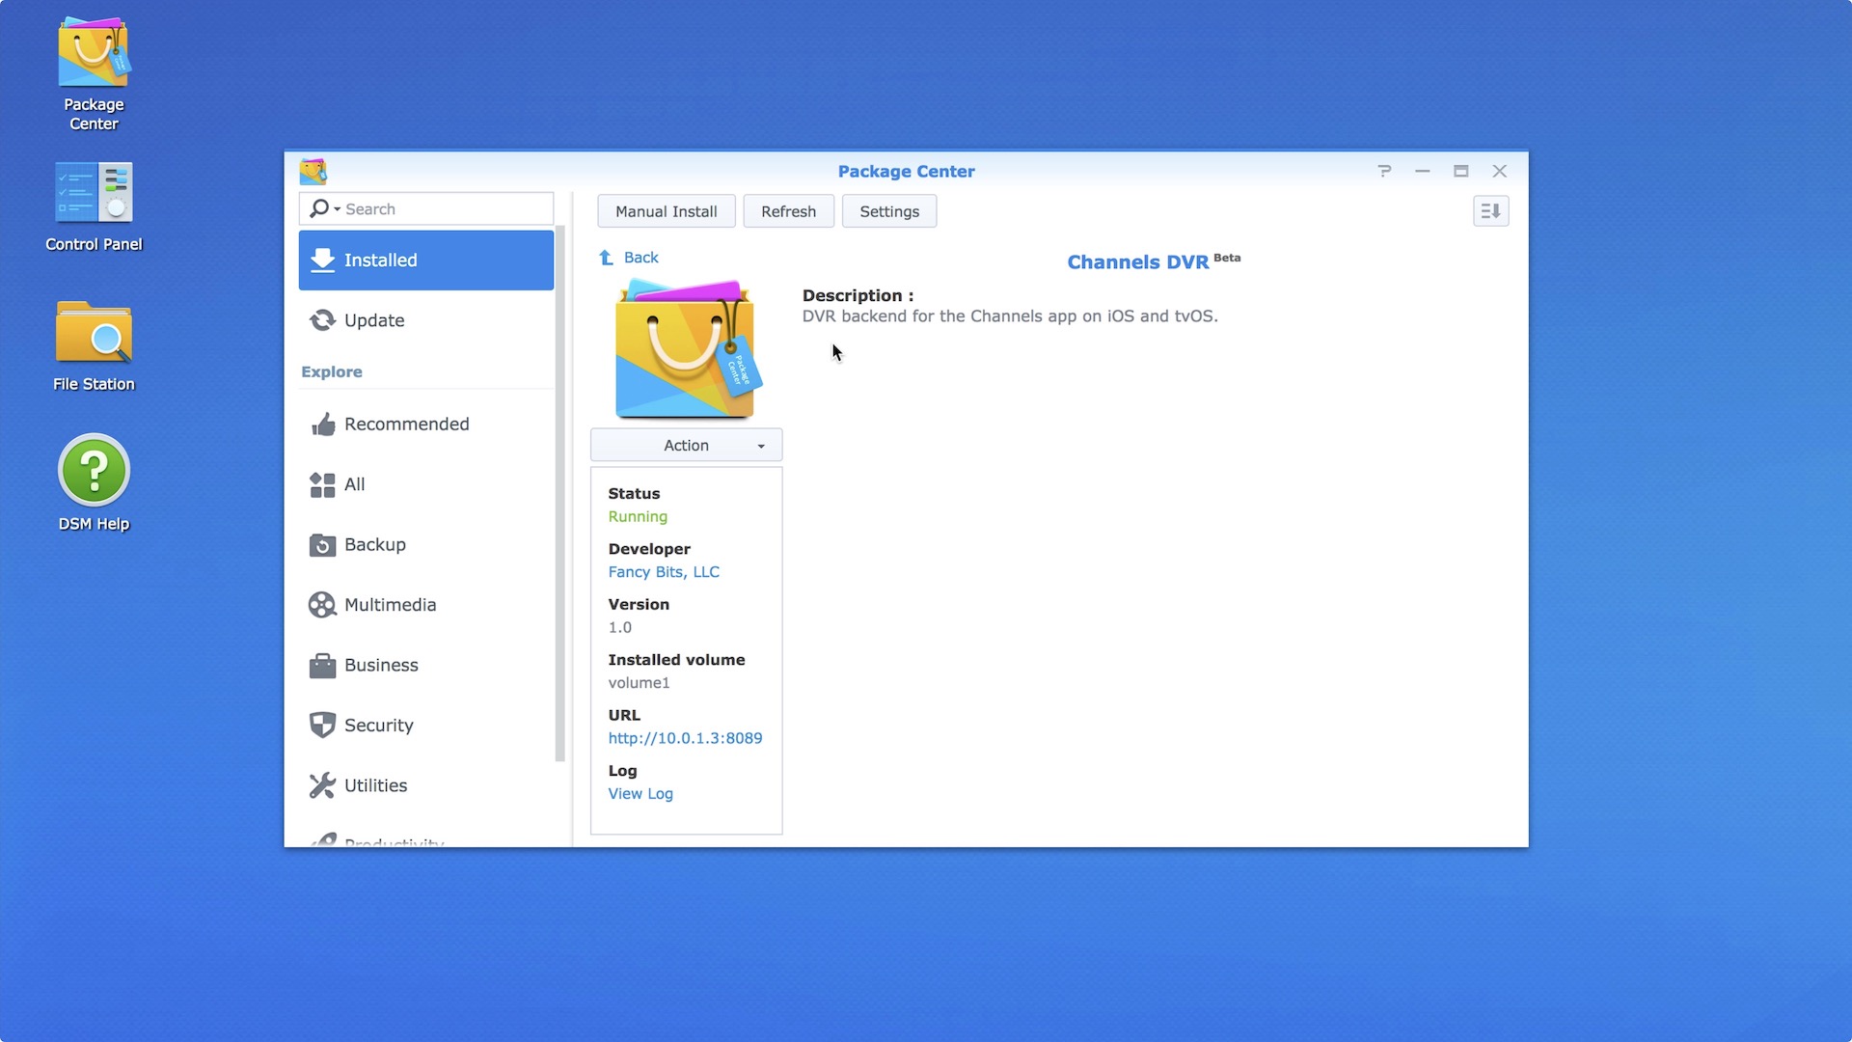Click the Manual Install button
The image size is (1852, 1042).
(666, 211)
